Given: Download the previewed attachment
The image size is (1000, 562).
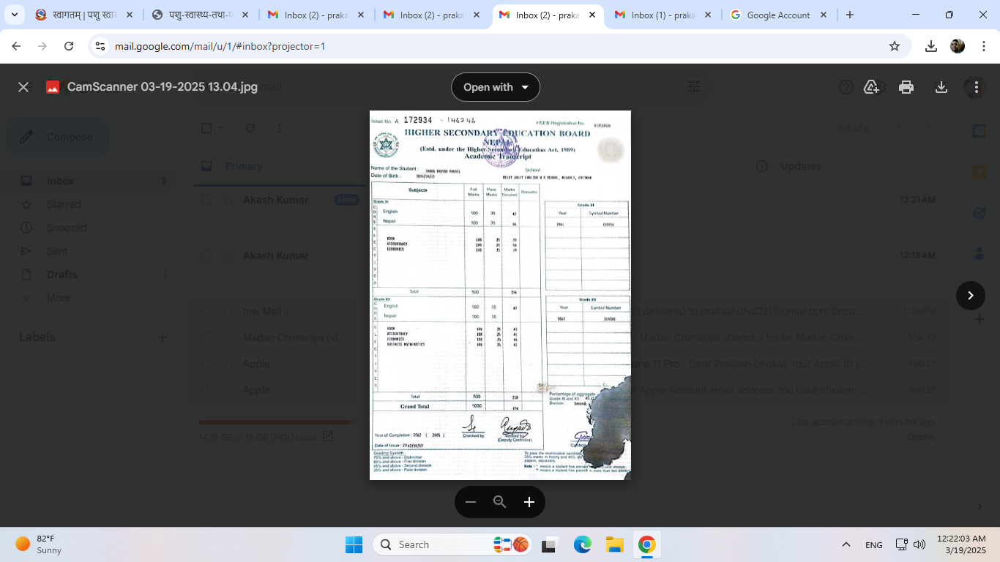Looking at the screenshot, I should [941, 87].
